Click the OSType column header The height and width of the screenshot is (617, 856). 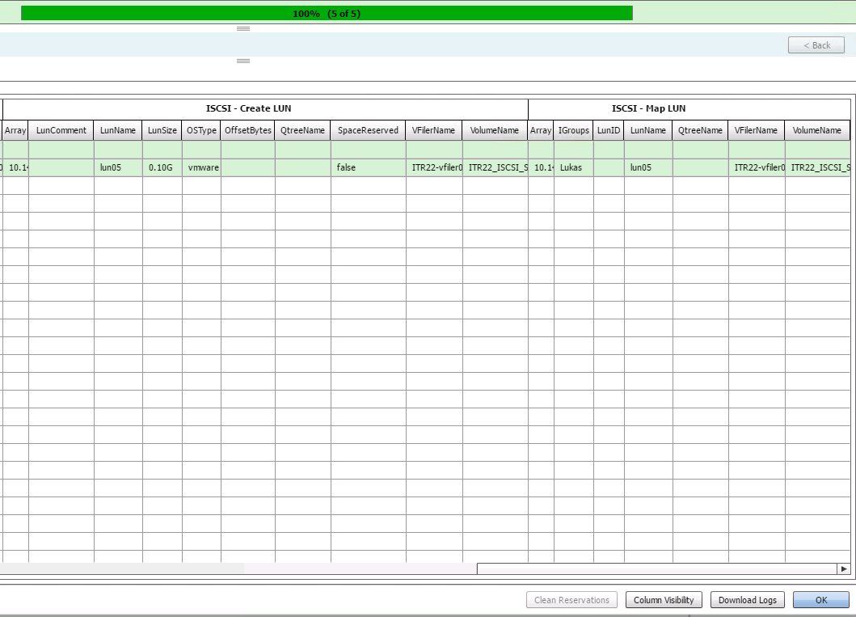click(201, 130)
